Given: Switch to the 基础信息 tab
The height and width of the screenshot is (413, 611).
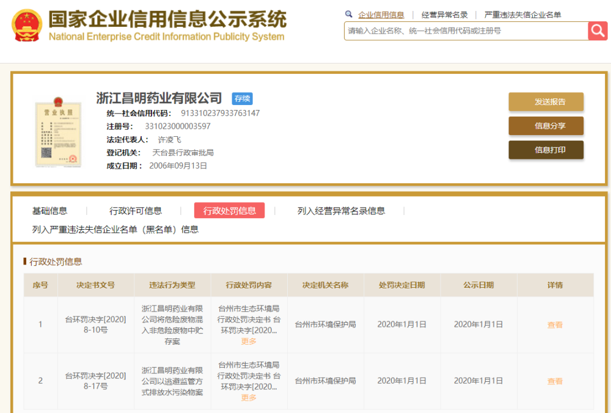Looking at the screenshot, I should pos(49,211).
